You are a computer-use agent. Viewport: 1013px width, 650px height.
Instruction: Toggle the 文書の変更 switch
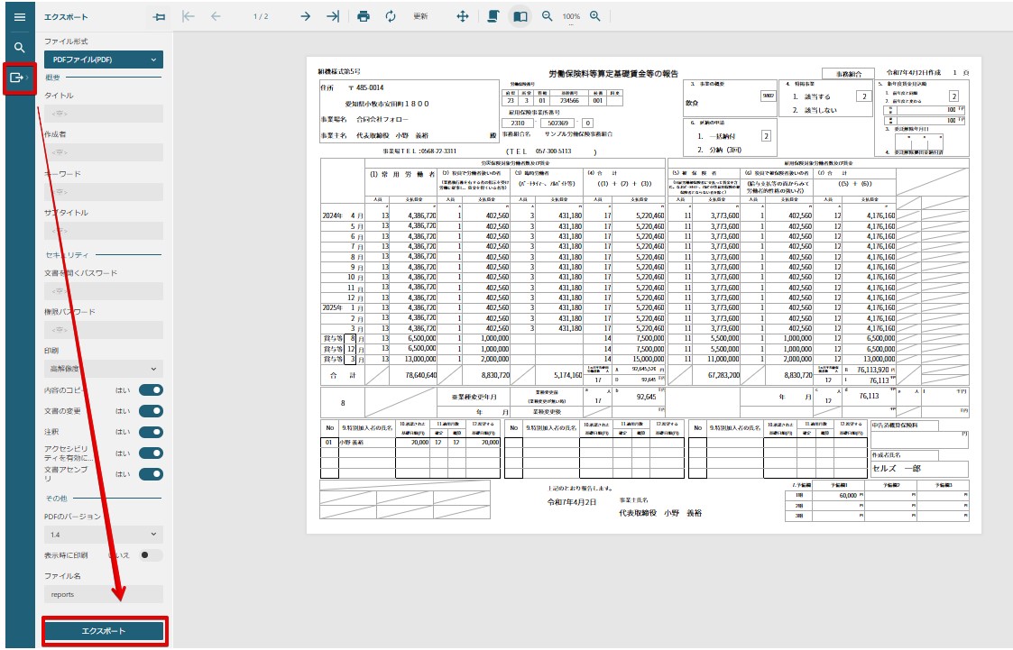[x=151, y=411]
